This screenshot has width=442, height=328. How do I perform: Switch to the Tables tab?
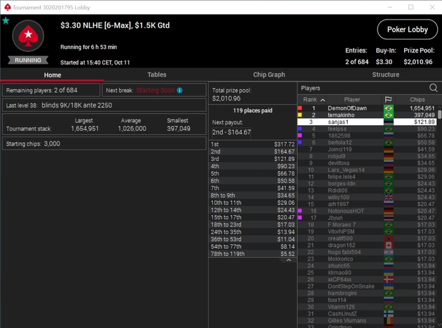tap(157, 75)
